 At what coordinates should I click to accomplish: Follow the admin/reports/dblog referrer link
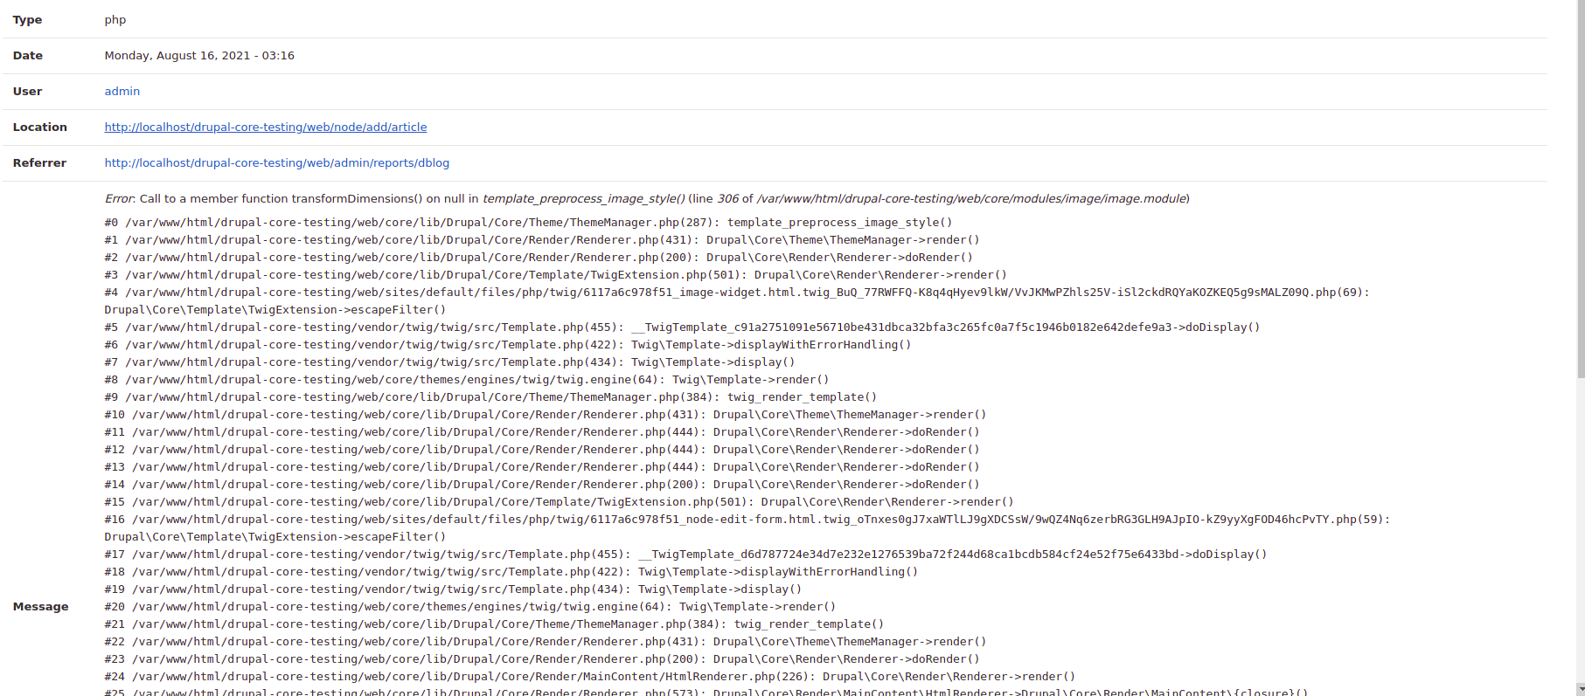click(x=277, y=163)
